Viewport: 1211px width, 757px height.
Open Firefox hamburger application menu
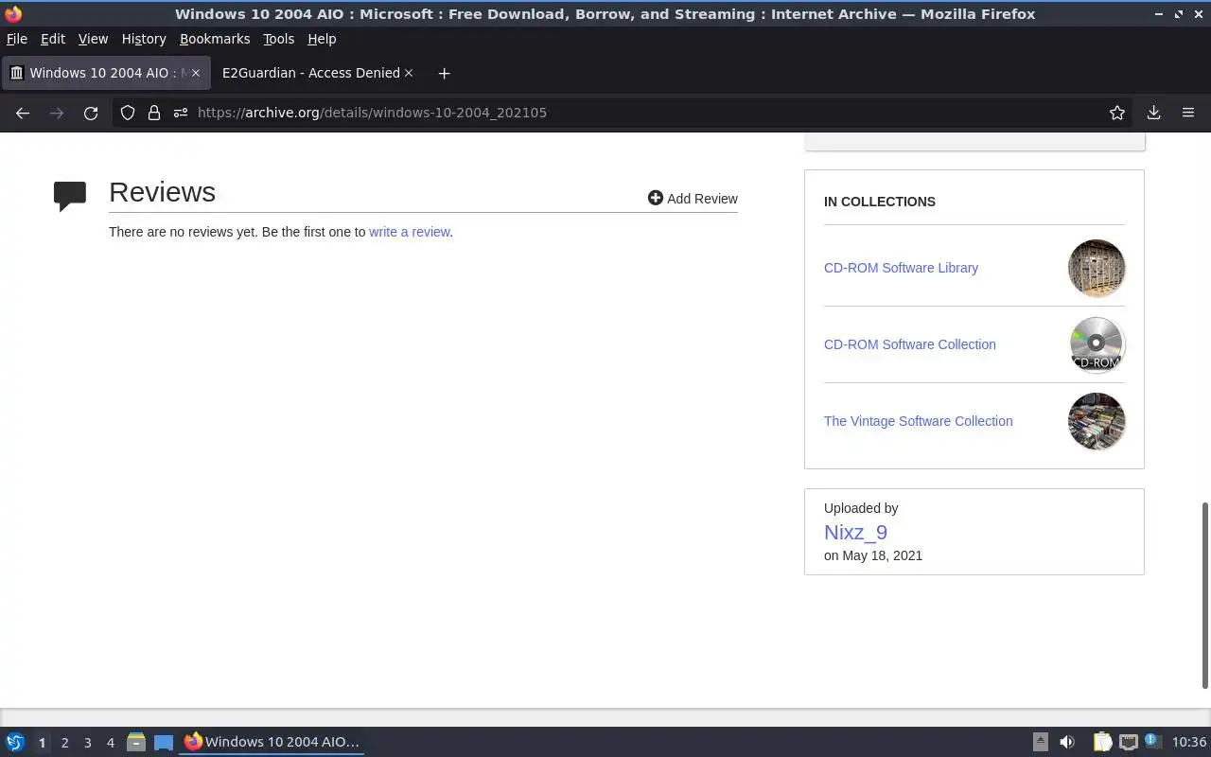point(1188,113)
